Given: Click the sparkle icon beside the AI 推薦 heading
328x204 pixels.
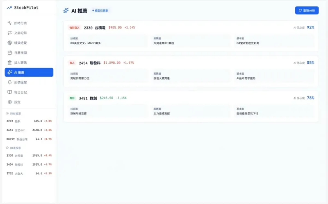Looking at the screenshot, I should point(66,11).
